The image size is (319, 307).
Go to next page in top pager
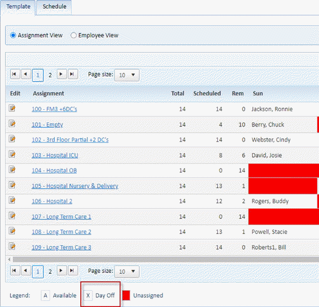(62, 75)
